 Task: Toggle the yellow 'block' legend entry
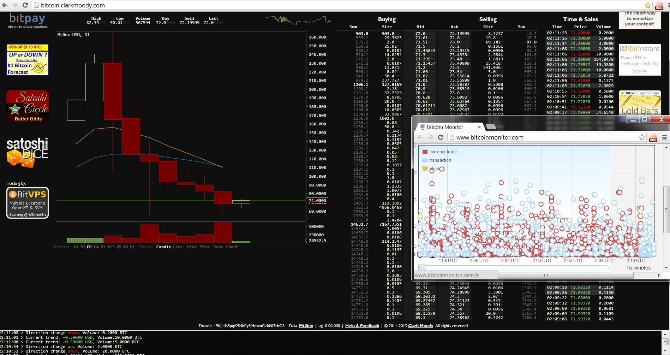431,169
